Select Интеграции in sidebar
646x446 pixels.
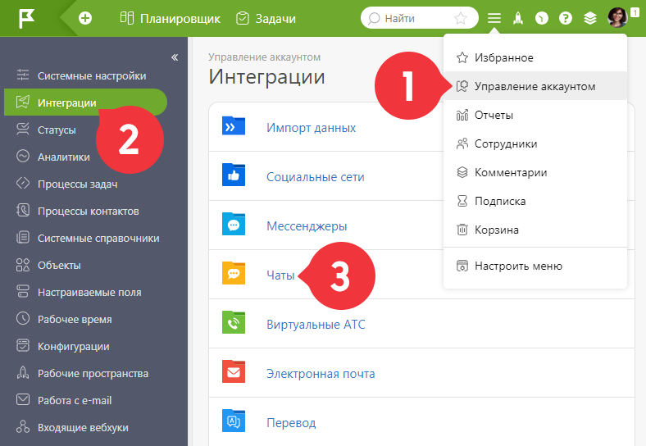point(85,102)
